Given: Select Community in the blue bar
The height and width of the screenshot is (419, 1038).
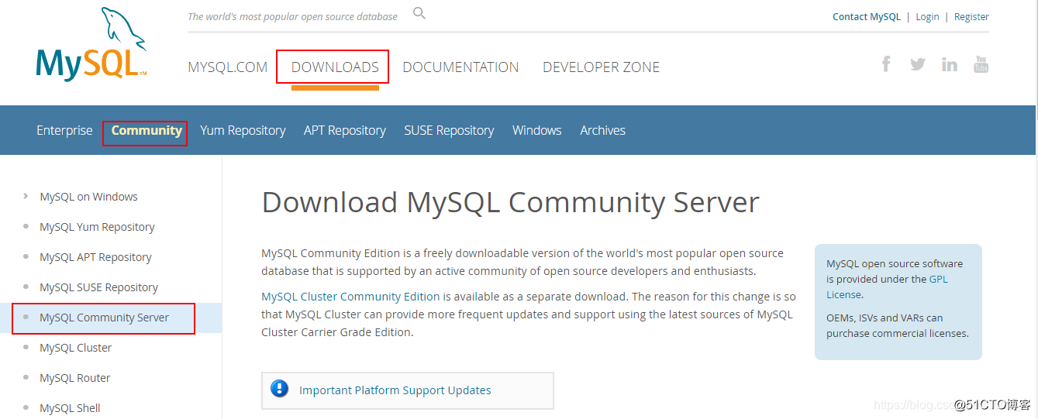Looking at the screenshot, I should click(x=147, y=130).
